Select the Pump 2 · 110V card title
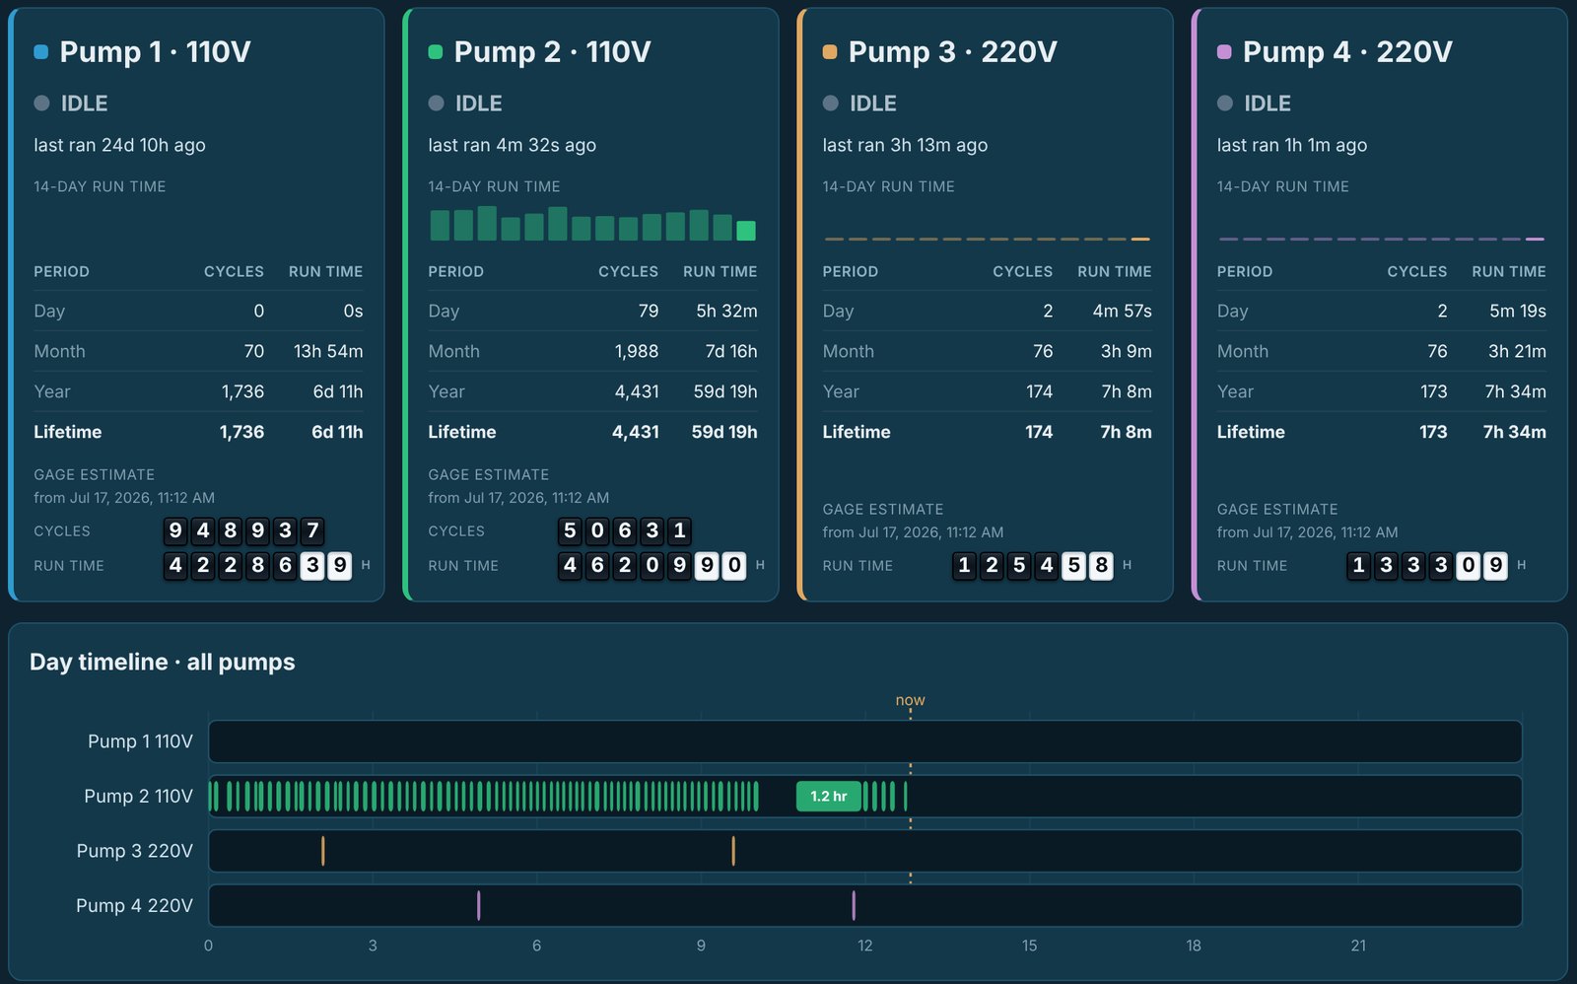 pyautogui.click(x=552, y=51)
